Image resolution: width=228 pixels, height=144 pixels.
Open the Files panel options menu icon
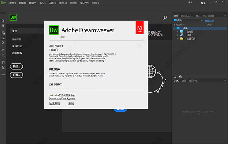tap(225, 16)
